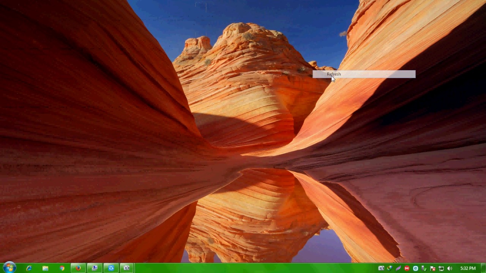
Task: Launch Google Chrome from the taskbar
Action: [62, 268]
